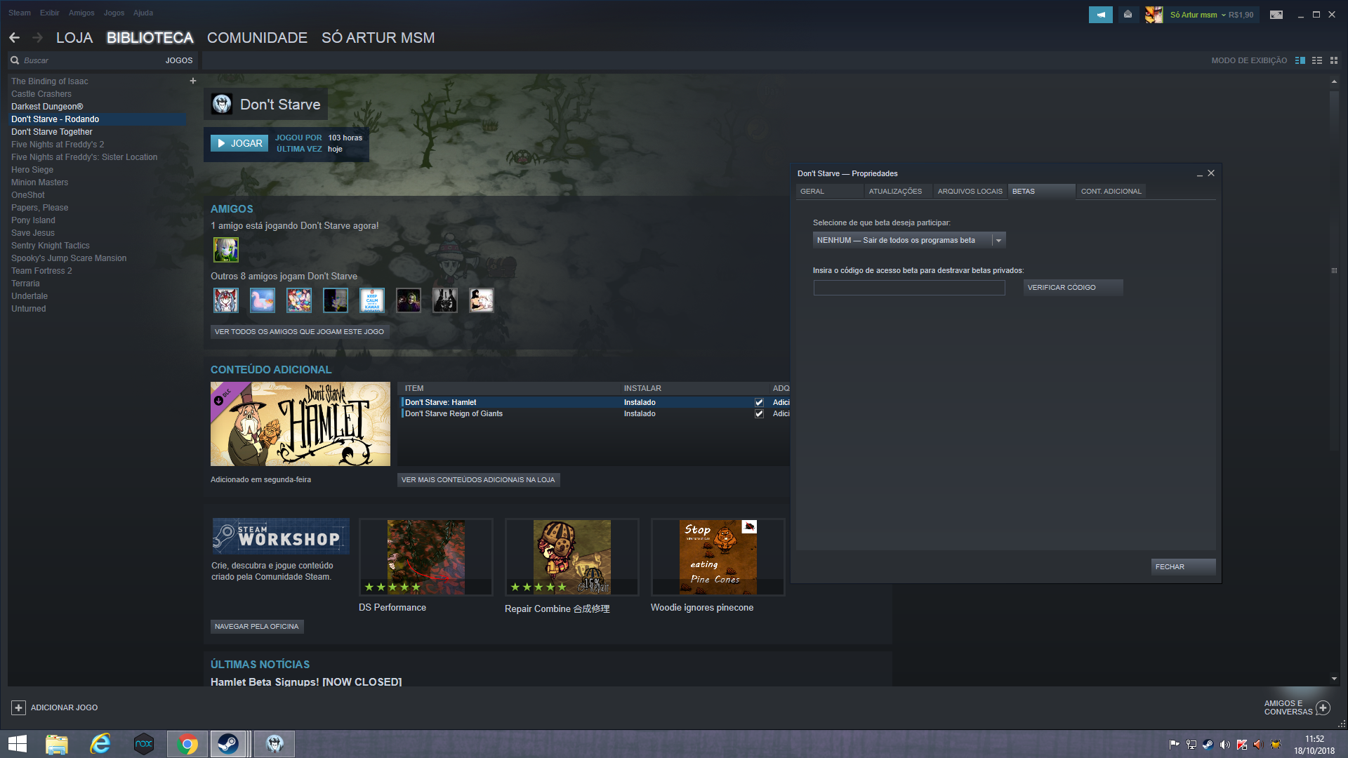Image resolution: width=1348 pixels, height=758 pixels.
Task: Switch to the ARQUIVOS LOCAIS tab
Action: [970, 191]
